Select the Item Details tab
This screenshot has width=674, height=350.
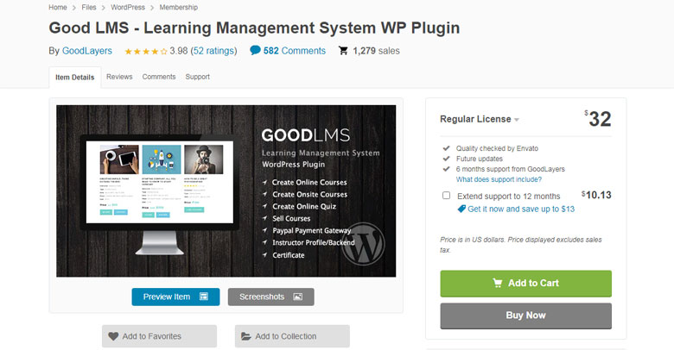75,78
